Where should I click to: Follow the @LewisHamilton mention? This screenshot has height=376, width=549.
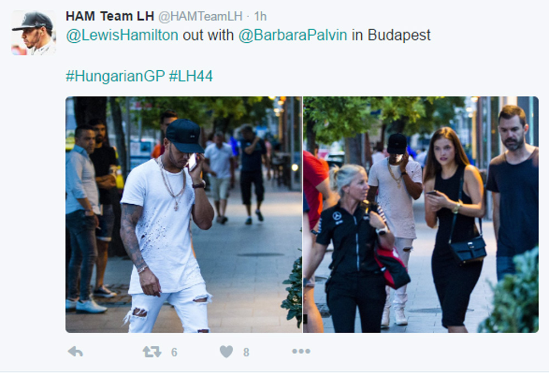point(122,35)
